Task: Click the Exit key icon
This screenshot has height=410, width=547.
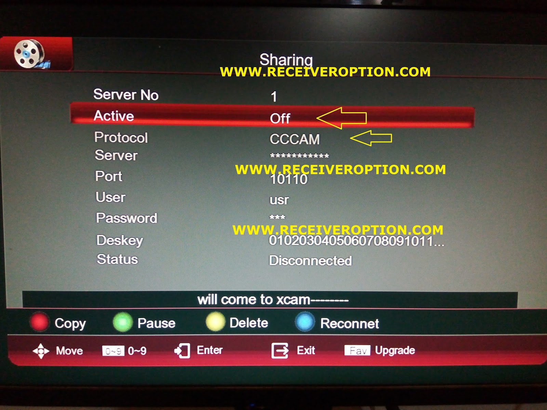Action: pos(280,350)
